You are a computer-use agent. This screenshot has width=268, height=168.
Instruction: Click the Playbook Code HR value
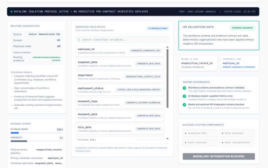(59, 46)
